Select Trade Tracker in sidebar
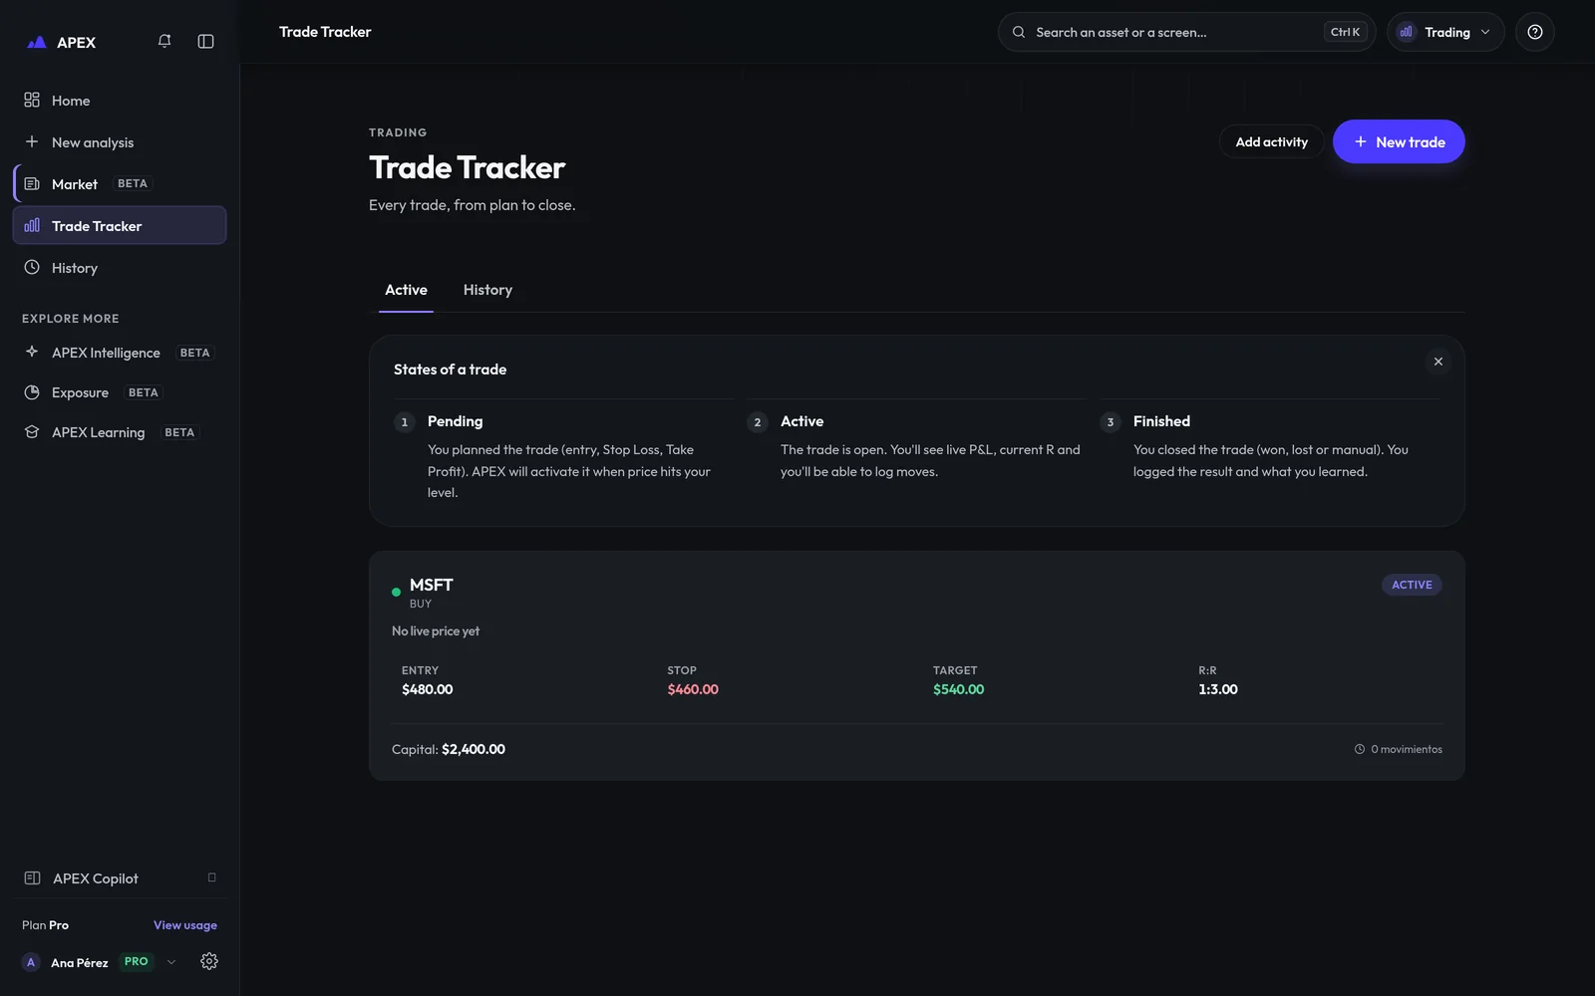The width and height of the screenshot is (1595, 996). tap(120, 226)
